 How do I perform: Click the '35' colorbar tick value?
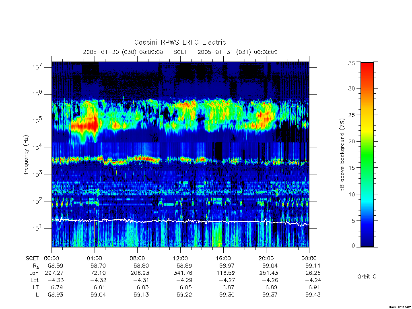[351, 63]
